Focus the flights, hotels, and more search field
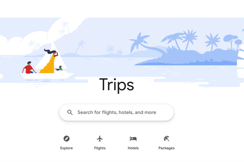The height and width of the screenshot is (162, 244). click(116, 112)
